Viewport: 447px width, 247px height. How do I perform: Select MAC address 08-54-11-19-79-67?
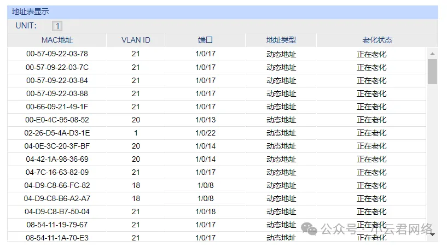coord(57,225)
